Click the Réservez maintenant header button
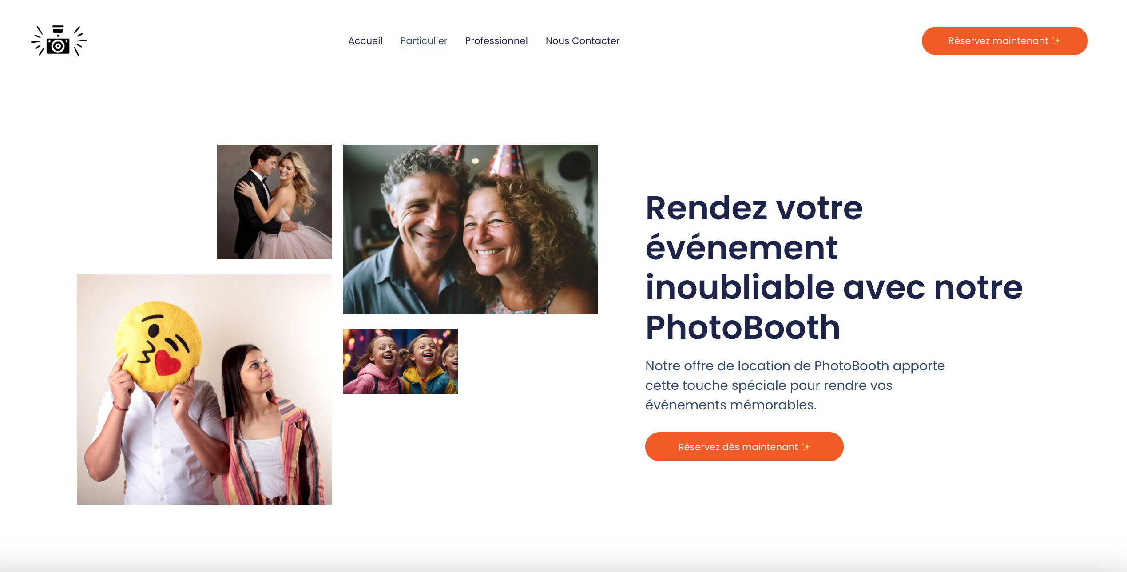The width and height of the screenshot is (1127, 572). coord(1004,41)
